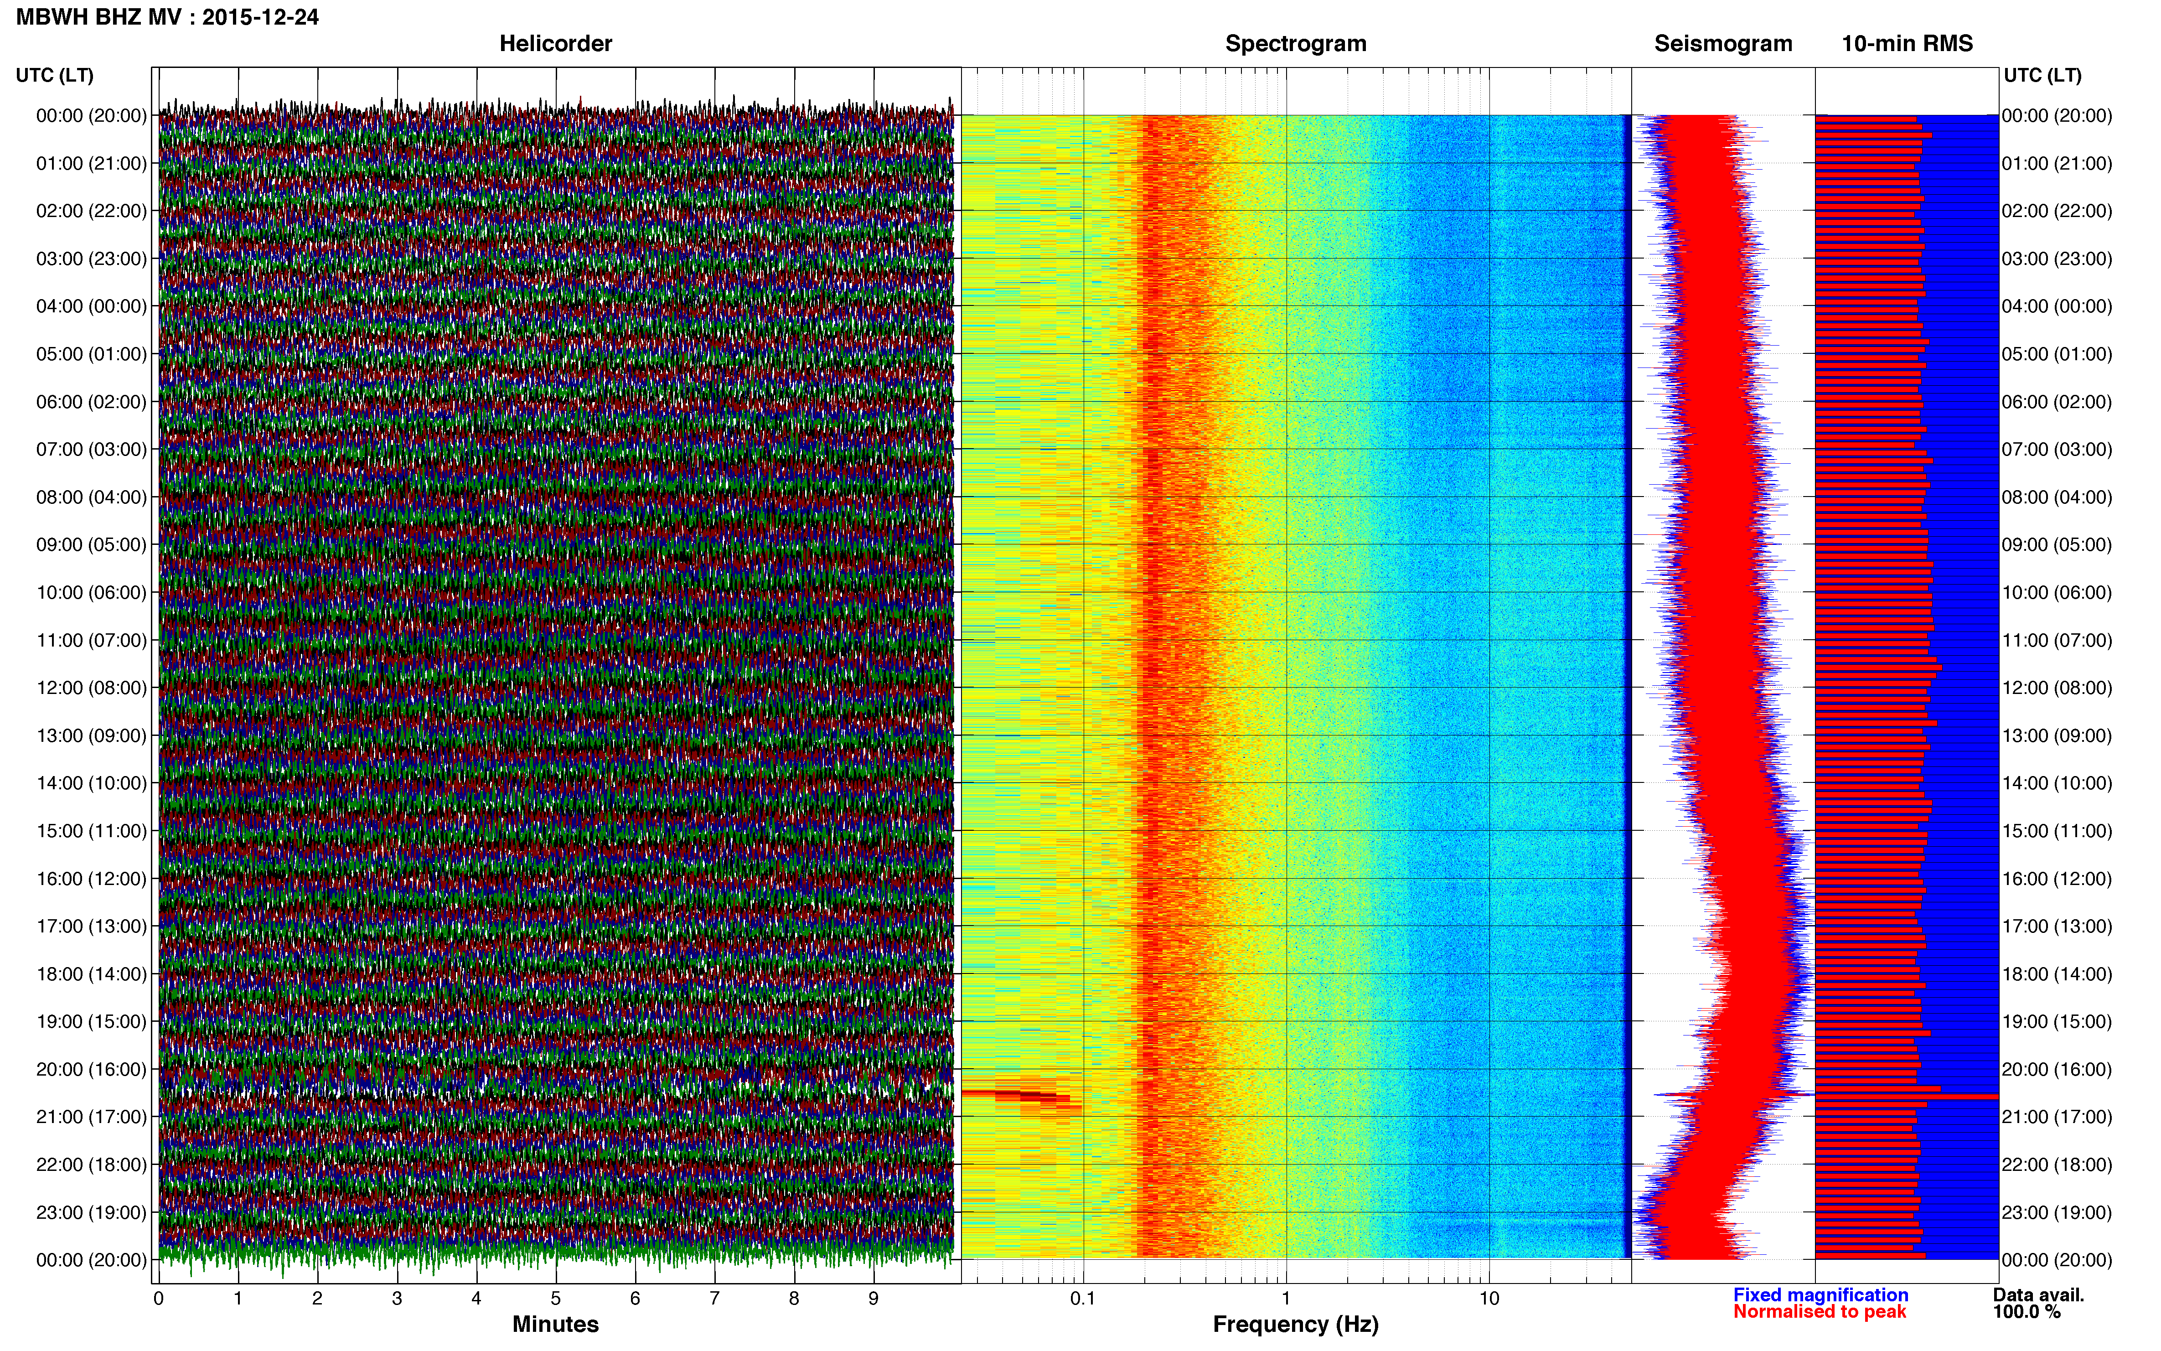Click the Helicorder panel heading
2161x1351 pixels.
click(555, 44)
